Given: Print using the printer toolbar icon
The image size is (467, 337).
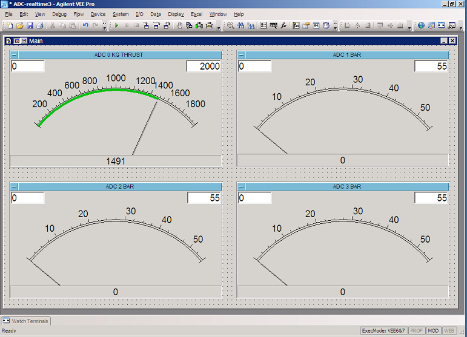Looking at the screenshot, I should coord(40,25).
